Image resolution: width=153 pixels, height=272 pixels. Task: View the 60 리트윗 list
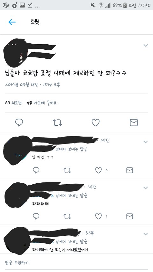tap(13, 103)
